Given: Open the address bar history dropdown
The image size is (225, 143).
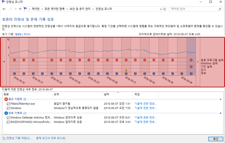Looking at the screenshot, I should coord(161,9).
